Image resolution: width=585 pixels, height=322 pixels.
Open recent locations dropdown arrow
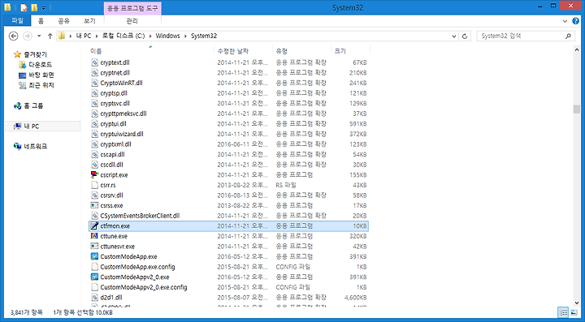39,36
